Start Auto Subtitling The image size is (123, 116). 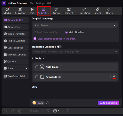(109, 103)
